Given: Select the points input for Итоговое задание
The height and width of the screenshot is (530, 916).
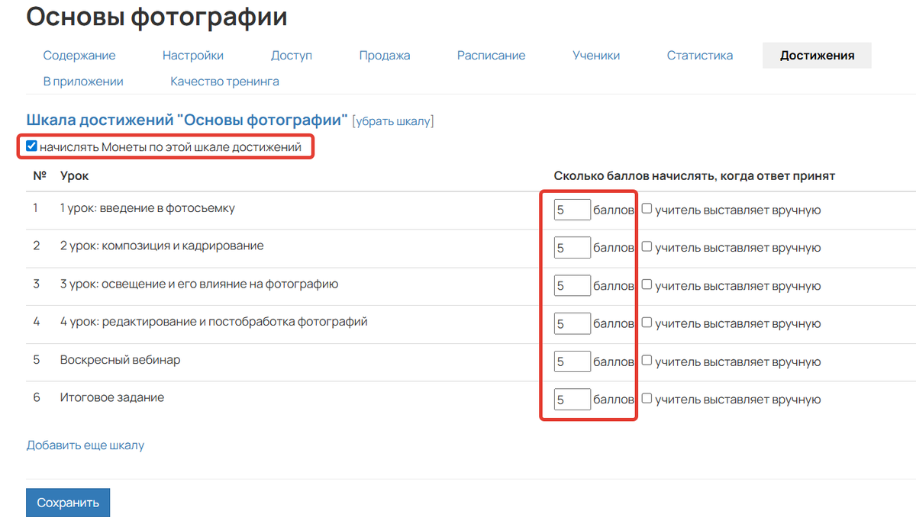Looking at the screenshot, I should [x=572, y=399].
